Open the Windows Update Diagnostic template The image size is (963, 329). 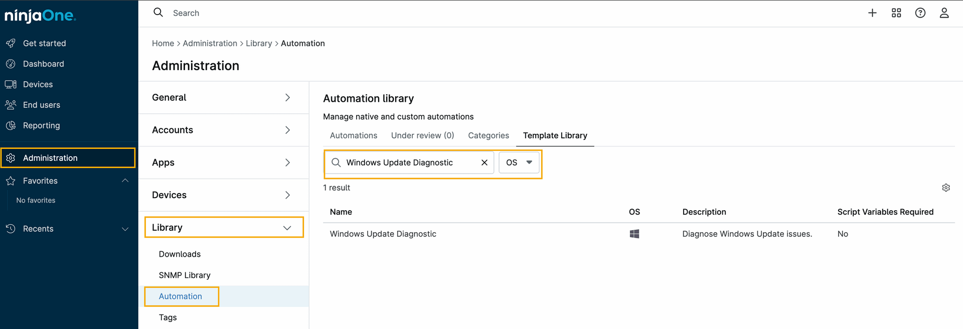[383, 234]
